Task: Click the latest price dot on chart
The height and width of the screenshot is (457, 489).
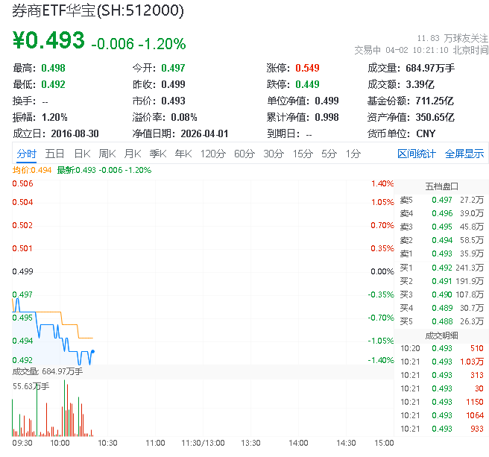Action: click(x=93, y=352)
